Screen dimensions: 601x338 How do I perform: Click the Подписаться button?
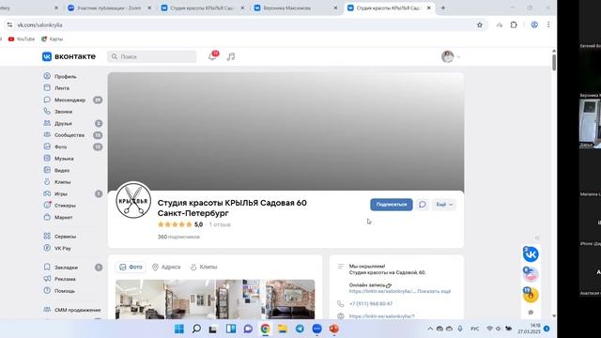[392, 205]
